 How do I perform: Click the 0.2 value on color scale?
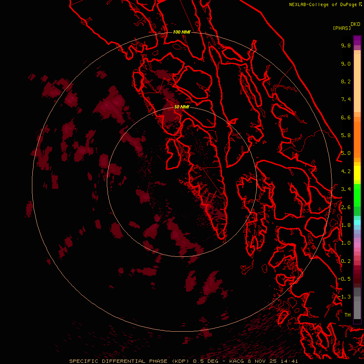346,261
